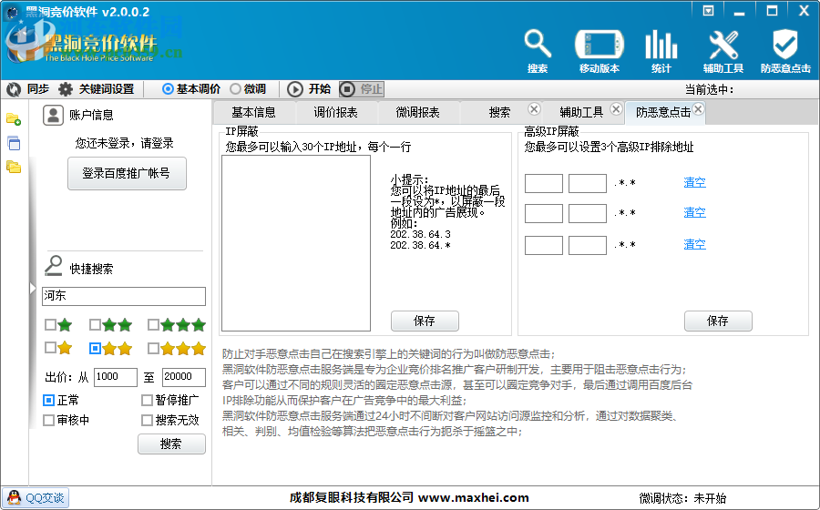This screenshot has width=820, height=510.
Task: Select the 基本调价 radio button
Action: 168,89
